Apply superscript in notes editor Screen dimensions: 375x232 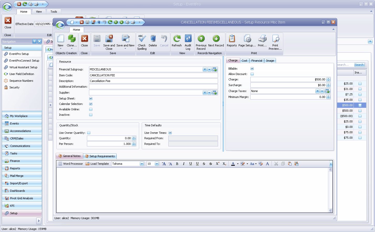(218, 164)
